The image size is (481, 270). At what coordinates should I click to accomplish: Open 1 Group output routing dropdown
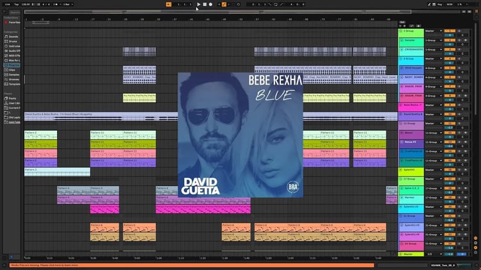click(434, 31)
